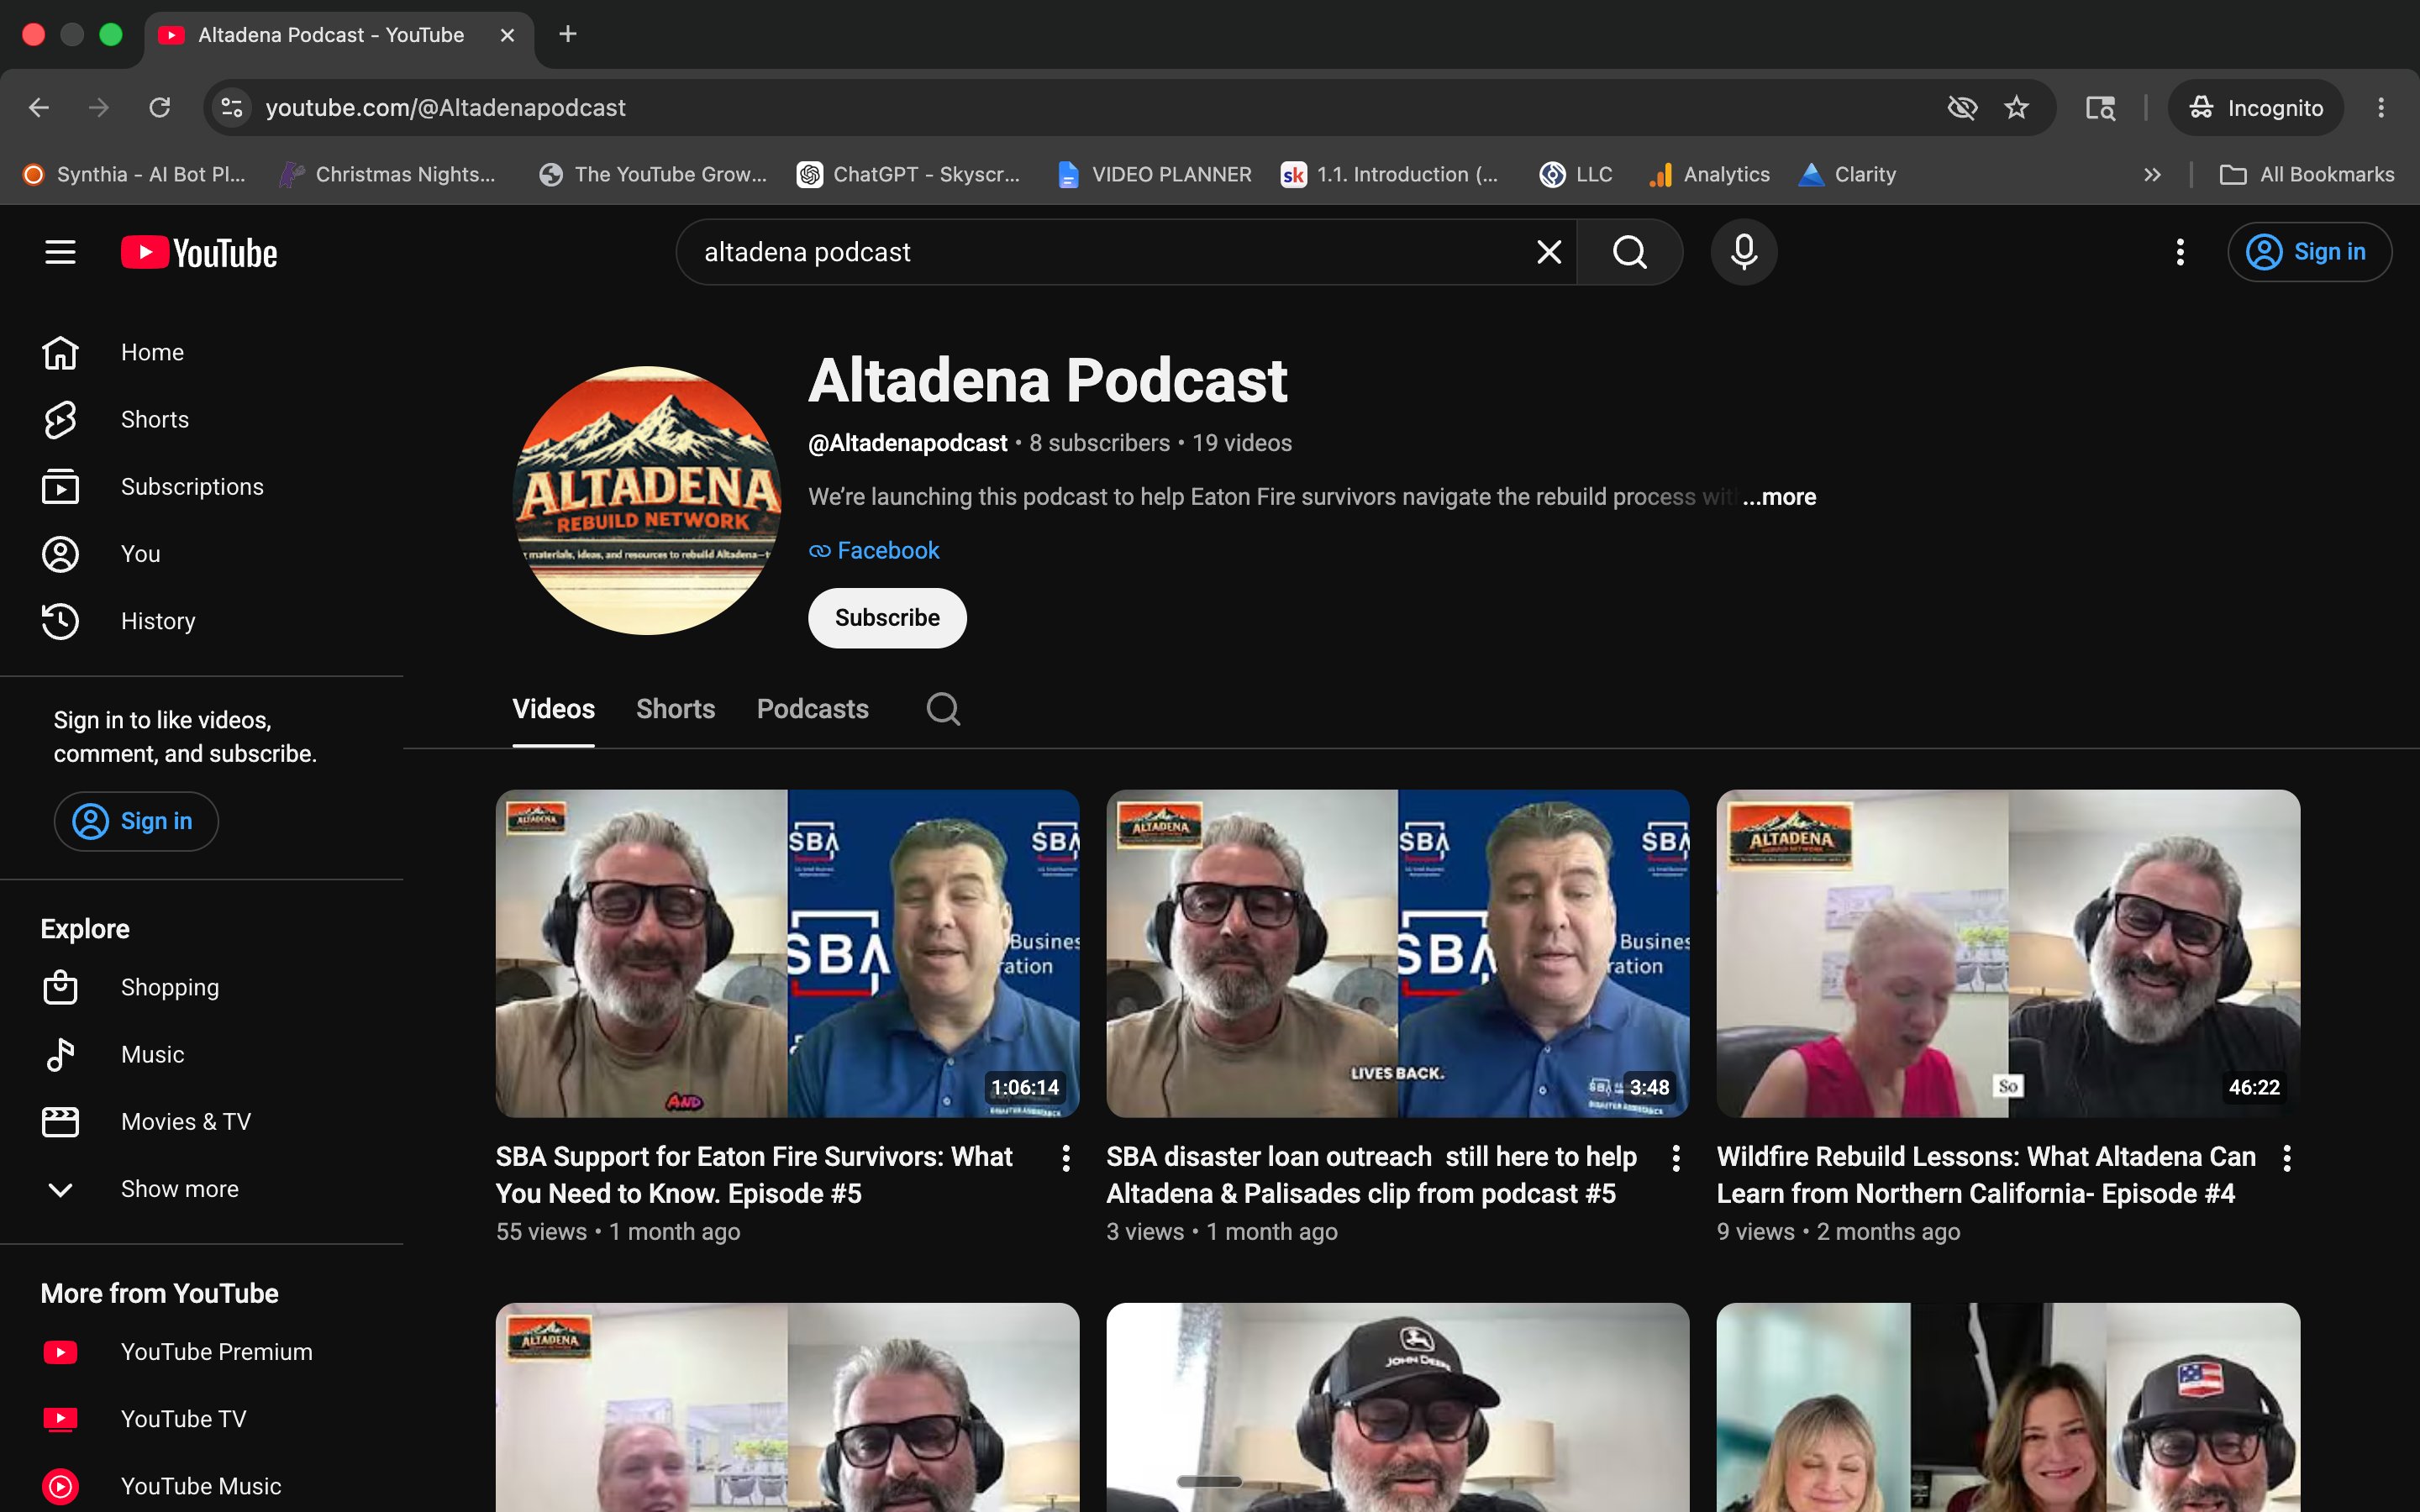Search within the channel using magnifier icon
The width and height of the screenshot is (2420, 1512).
(943, 709)
